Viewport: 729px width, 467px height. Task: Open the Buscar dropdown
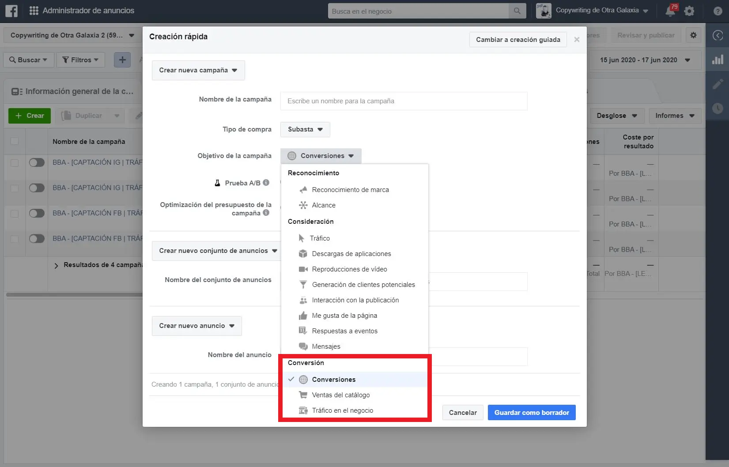click(29, 60)
